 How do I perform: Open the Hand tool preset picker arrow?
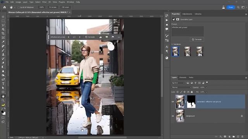(x=15, y=7)
